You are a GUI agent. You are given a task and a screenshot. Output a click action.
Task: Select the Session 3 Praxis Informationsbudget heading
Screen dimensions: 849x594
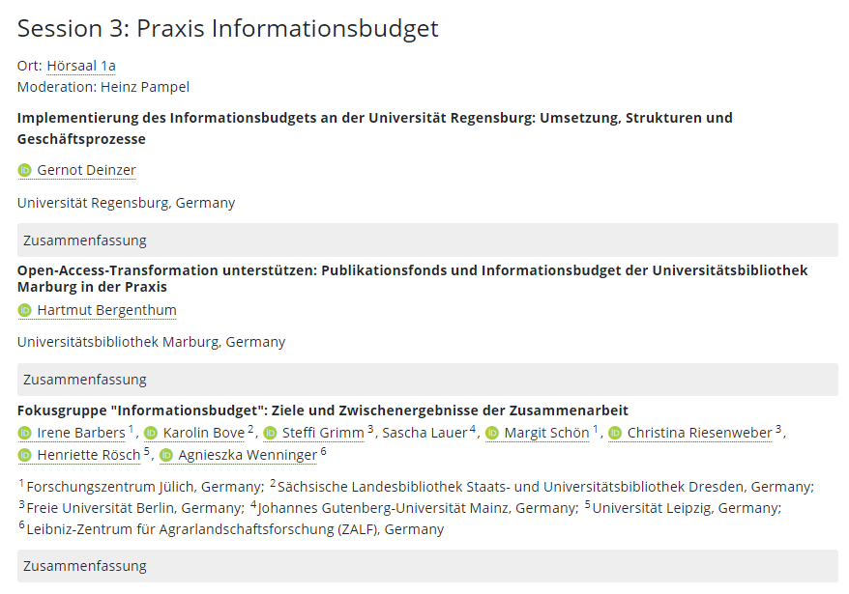(228, 29)
